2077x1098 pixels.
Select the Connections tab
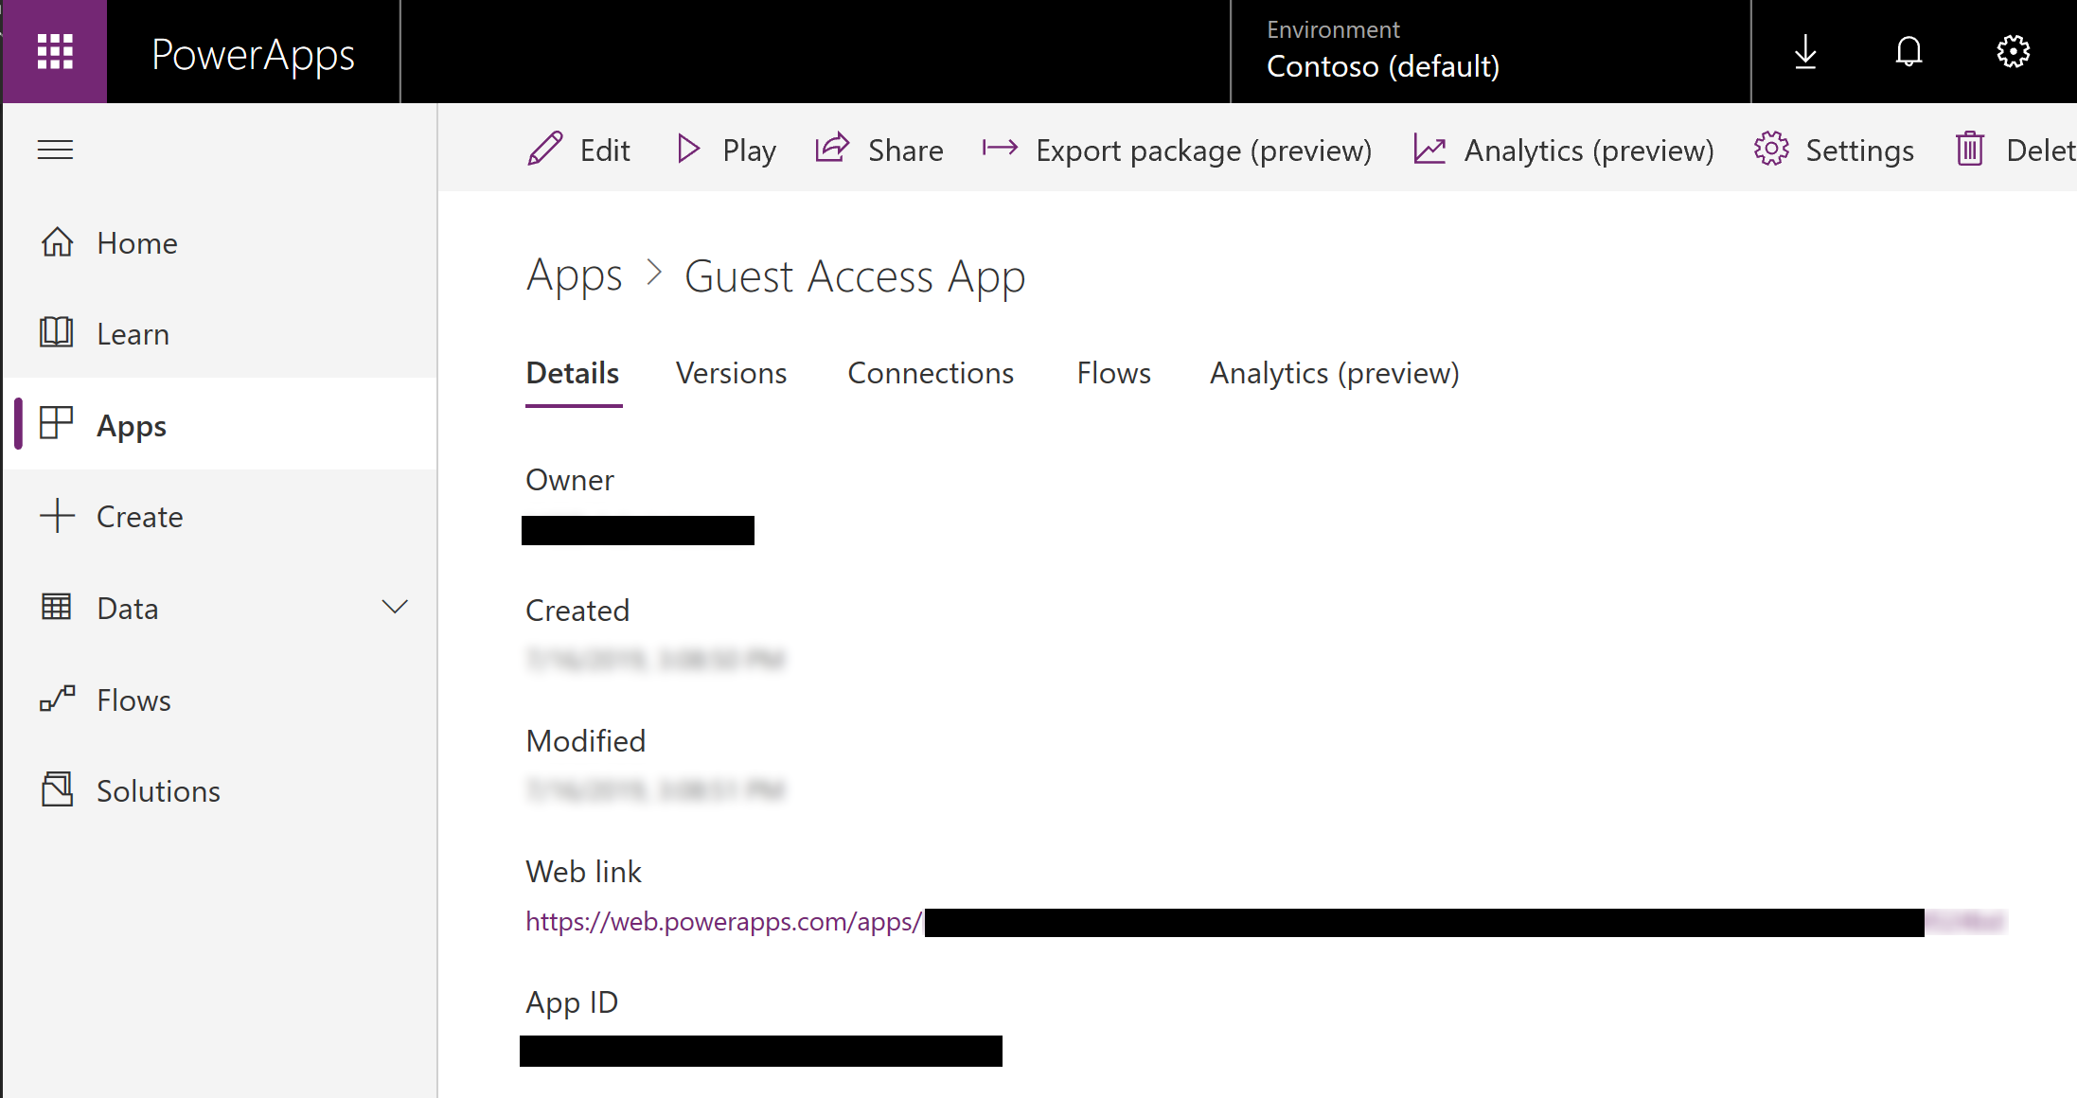pos(930,372)
